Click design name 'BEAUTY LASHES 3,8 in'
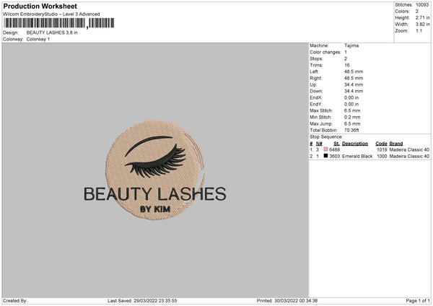The image size is (433, 306). [52, 32]
